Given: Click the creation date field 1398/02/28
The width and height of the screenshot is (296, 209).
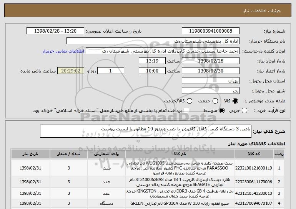Looking at the screenshot, I should (x=211, y=61).
